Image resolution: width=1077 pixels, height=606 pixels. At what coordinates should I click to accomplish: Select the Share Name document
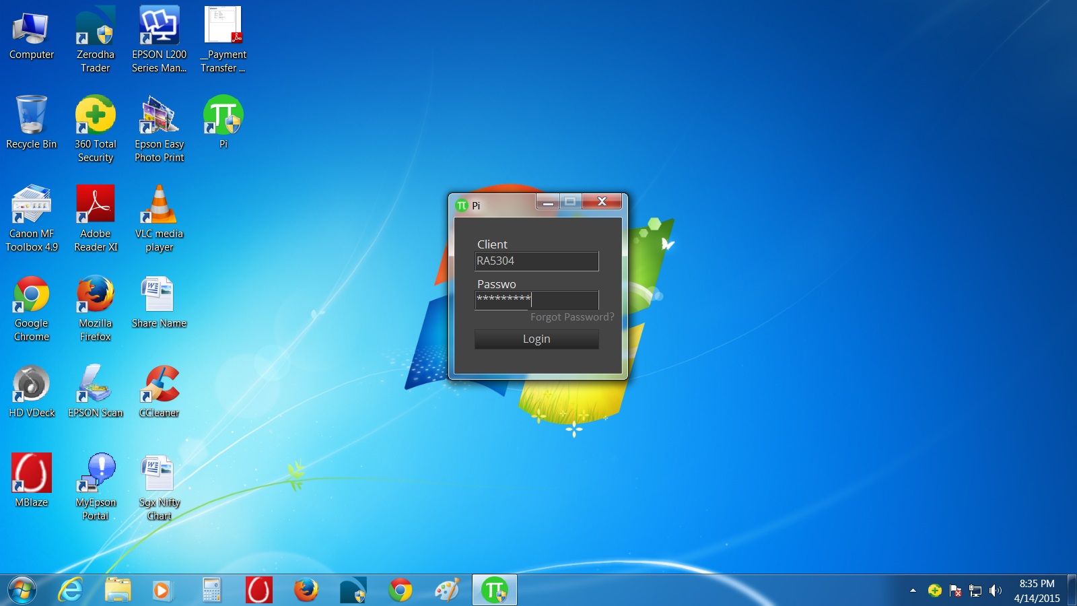[160, 302]
